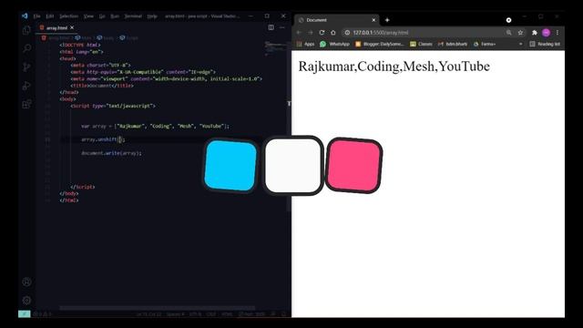This screenshot has height=328, width=583.
Task: Open VS Code notifications bell
Action: coord(283,314)
